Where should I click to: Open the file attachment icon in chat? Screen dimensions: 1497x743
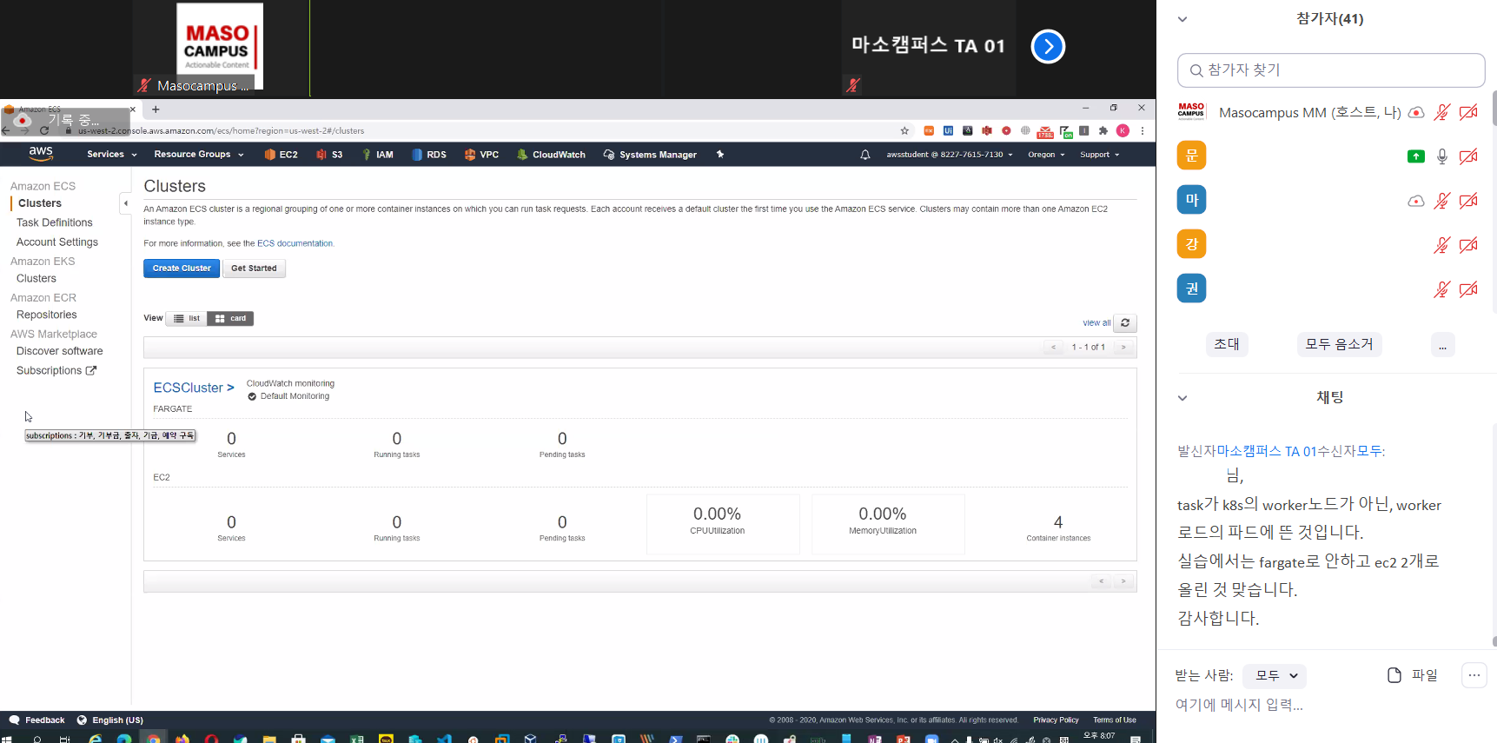pyautogui.click(x=1394, y=675)
